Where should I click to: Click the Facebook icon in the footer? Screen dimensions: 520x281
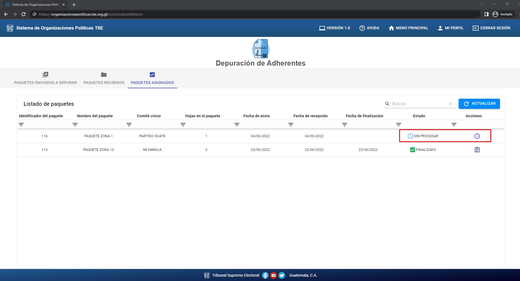point(265,275)
